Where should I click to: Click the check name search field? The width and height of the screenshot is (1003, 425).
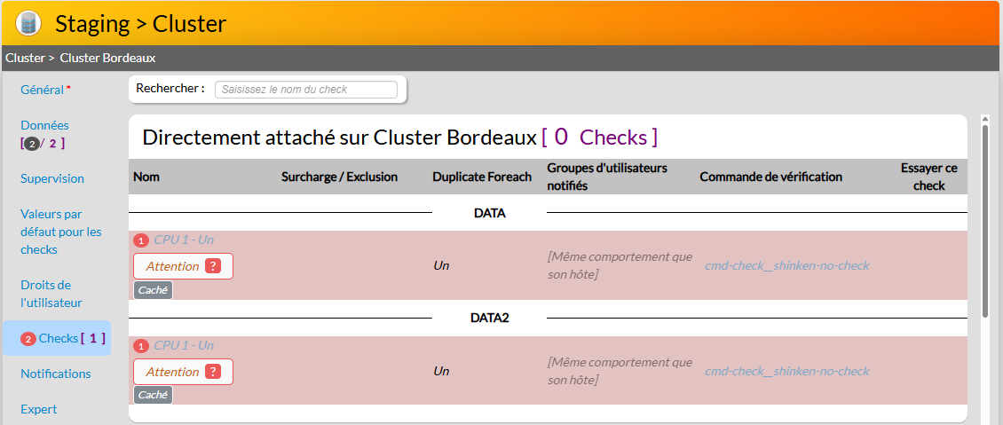306,90
